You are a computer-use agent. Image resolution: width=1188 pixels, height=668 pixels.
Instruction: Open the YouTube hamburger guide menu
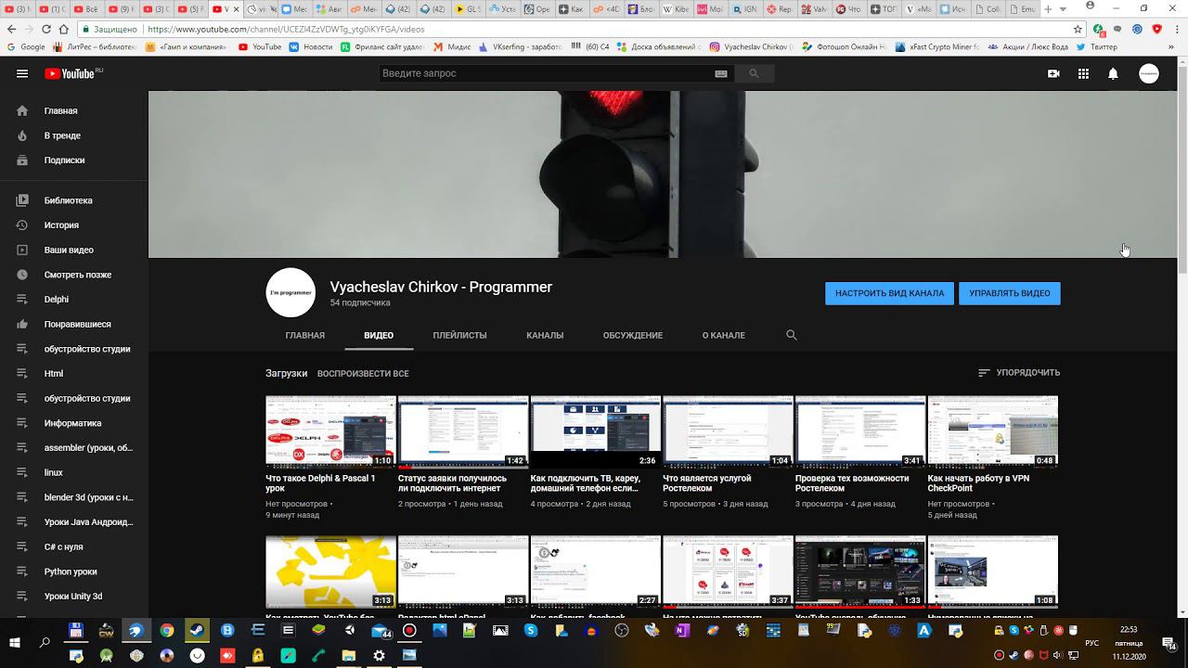[x=22, y=74]
